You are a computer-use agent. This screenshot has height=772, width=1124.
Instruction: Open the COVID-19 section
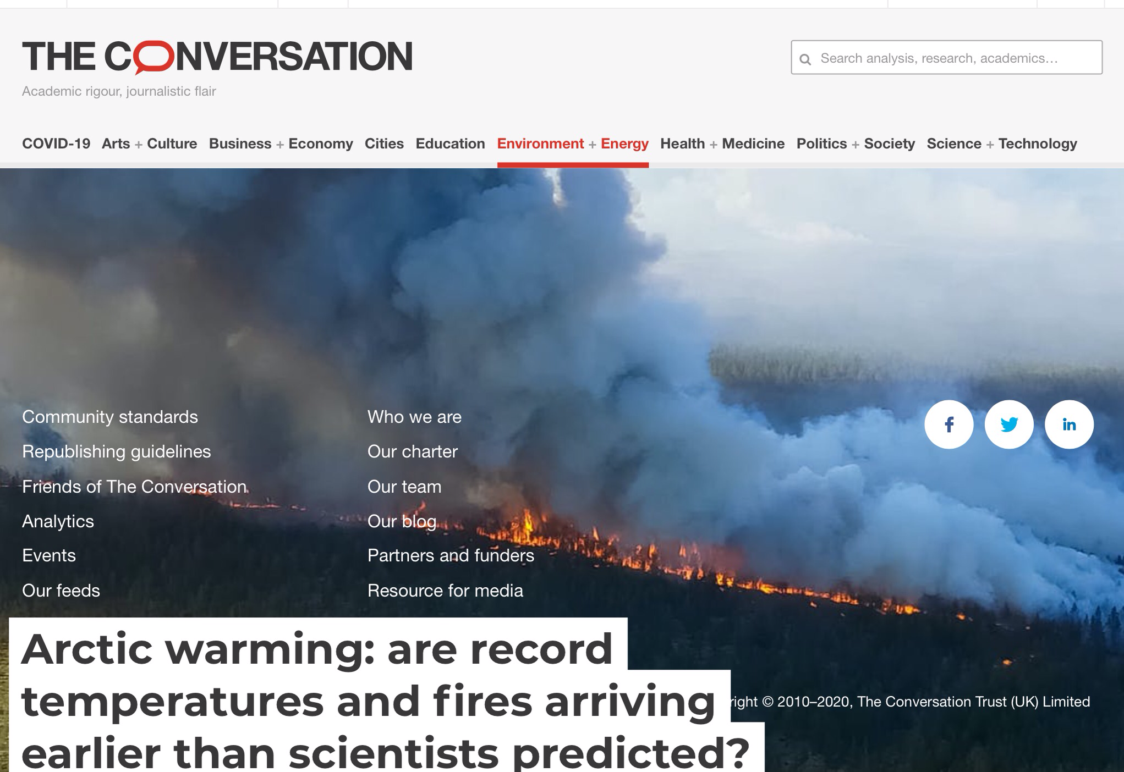pos(56,144)
